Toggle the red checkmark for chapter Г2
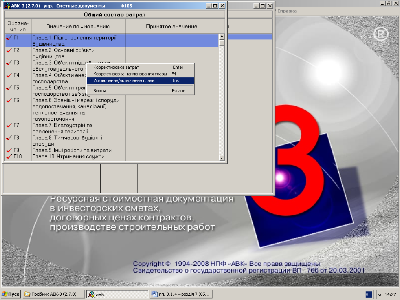Viewport: 400px width, 300px height. tap(9, 50)
